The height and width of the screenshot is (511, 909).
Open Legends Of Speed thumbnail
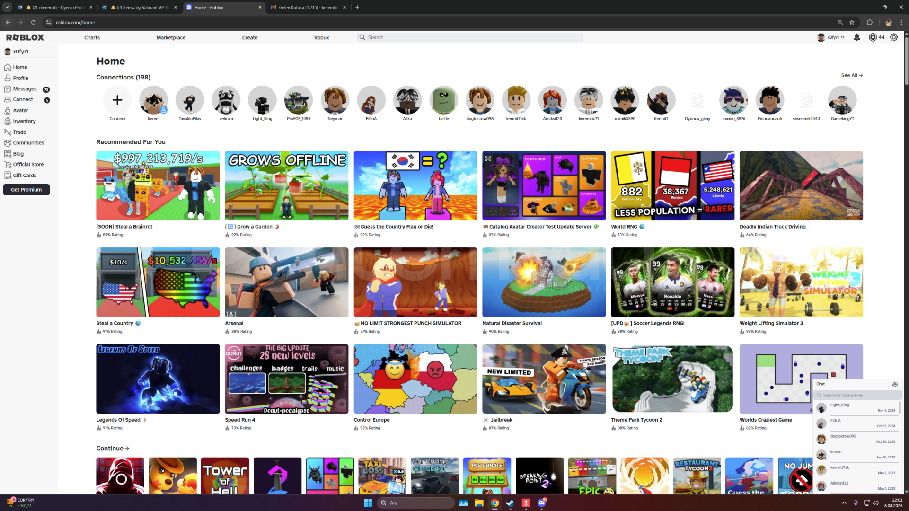click(x=158, y=379)
